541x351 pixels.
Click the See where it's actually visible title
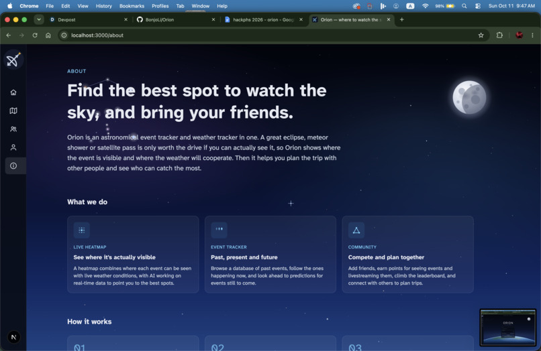pyautogui.click(x=115, y=257)
